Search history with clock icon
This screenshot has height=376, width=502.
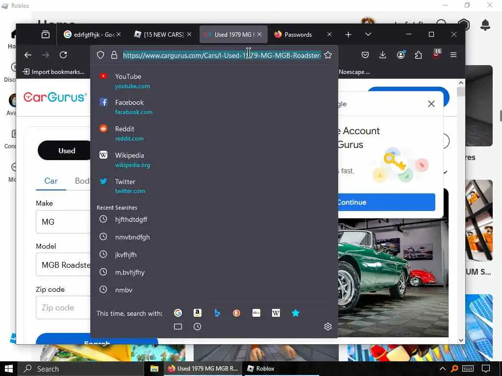(198, 327)
